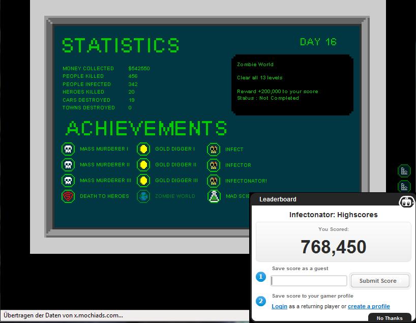Screen dimensions: 416x323
Task: Click the Infectonator! achievement zombie icon
Action: pyautogui.click(x=214, y=181)
